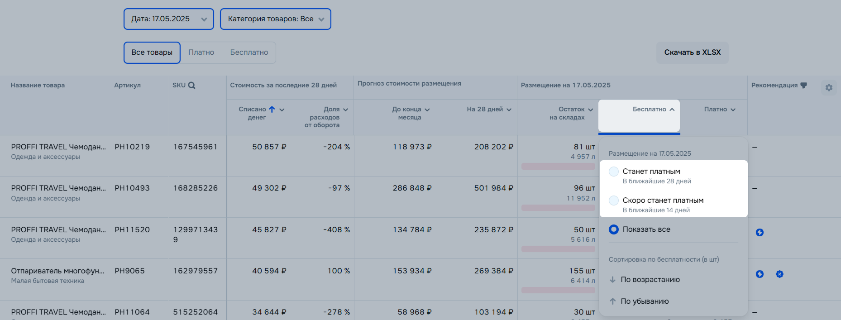Image resolution: width=841 pixels, height=320 pixels.
Task: Switch to Платно tab
Action: click(x=201, y=53)
